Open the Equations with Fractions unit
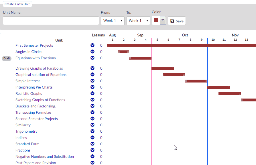256x165 pixels. click(x=36, y=58)
